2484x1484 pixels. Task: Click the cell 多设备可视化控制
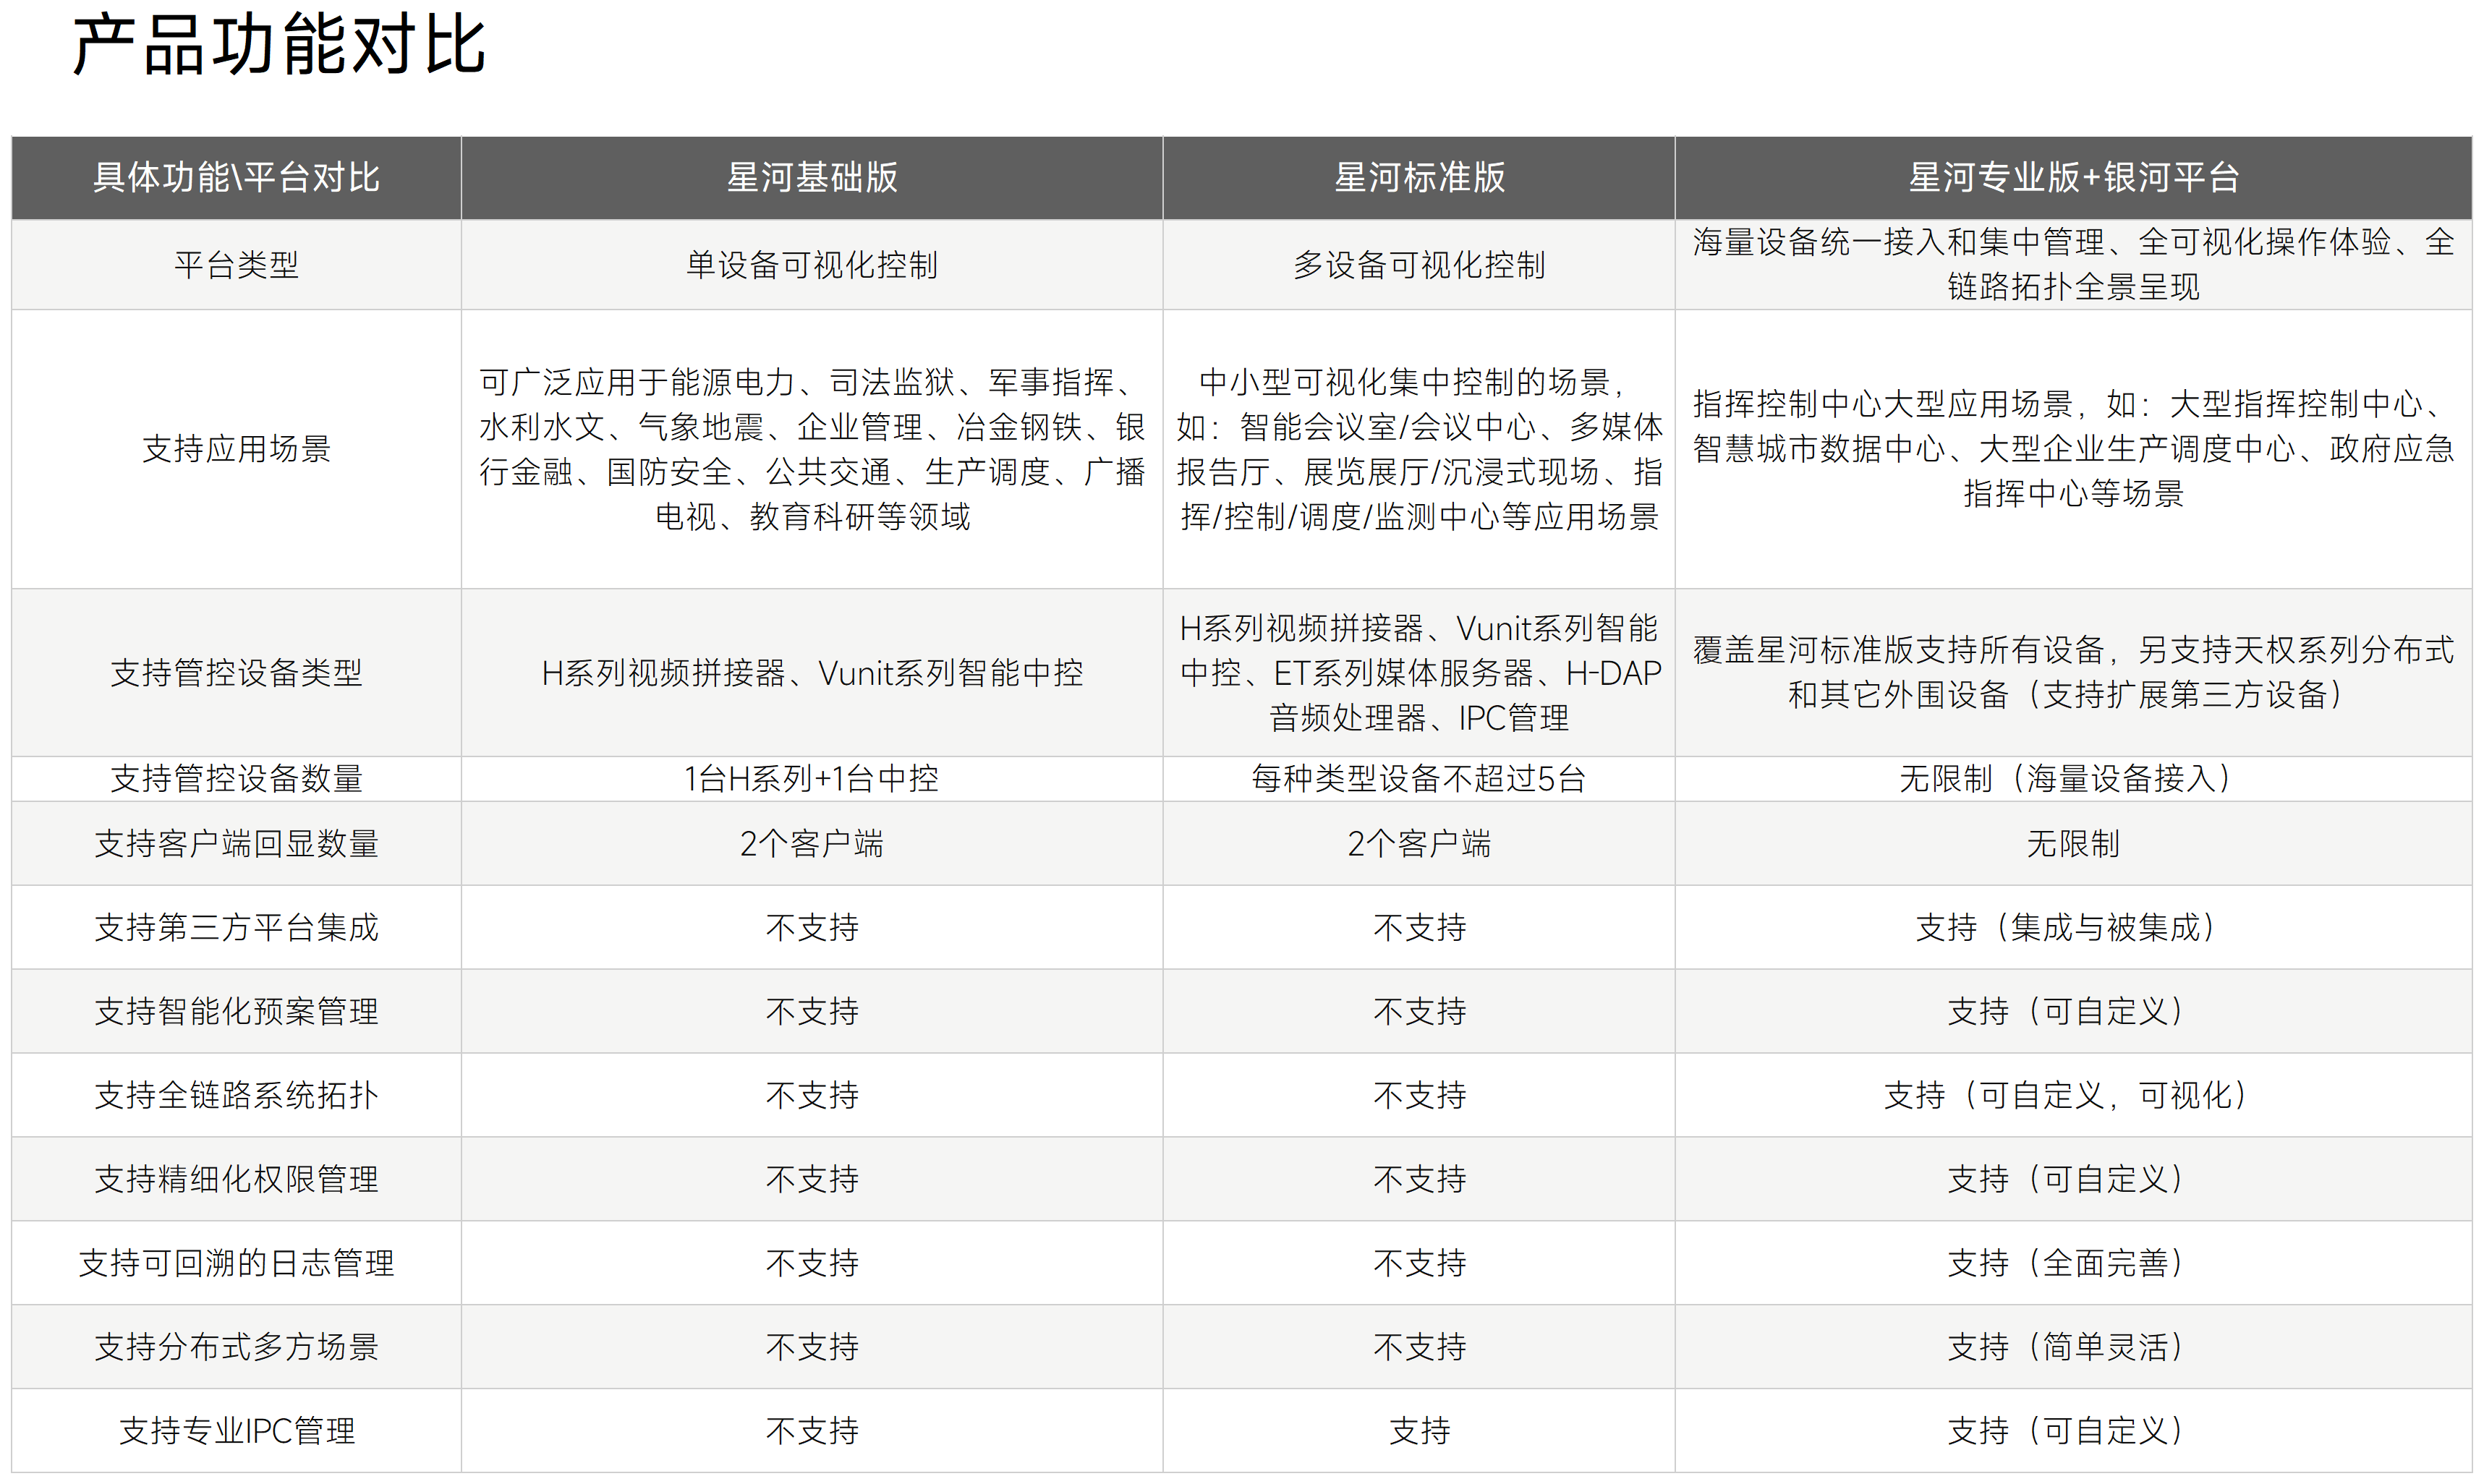click(1419, 265)
